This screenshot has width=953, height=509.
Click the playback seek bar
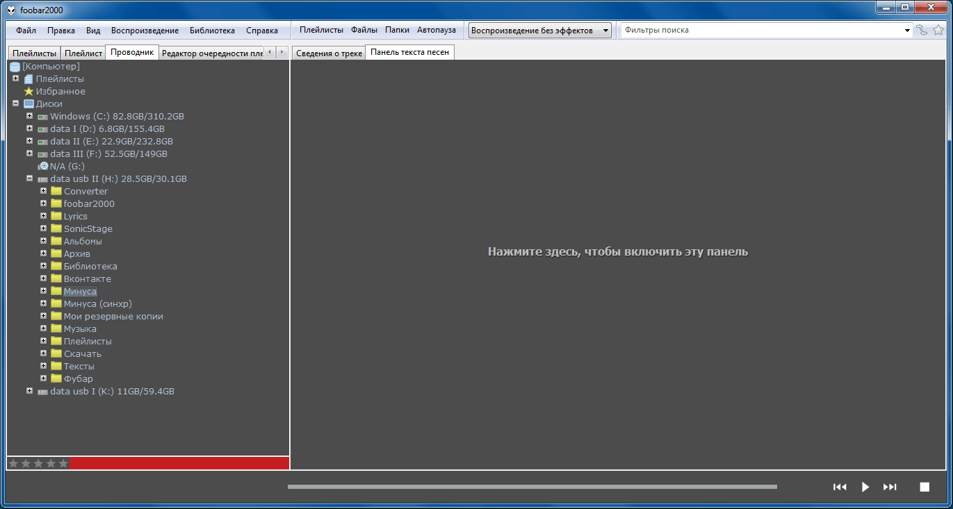click(532, 487)
